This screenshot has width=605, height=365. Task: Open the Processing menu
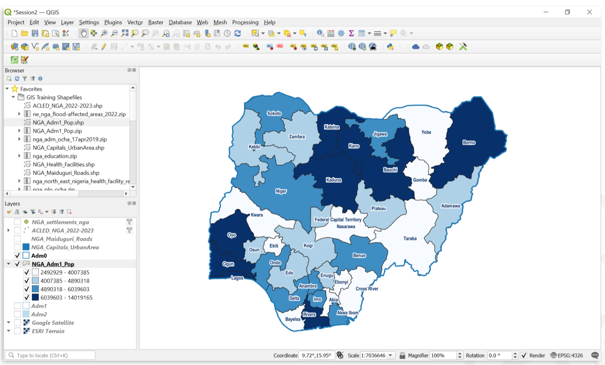pos(245,22)
